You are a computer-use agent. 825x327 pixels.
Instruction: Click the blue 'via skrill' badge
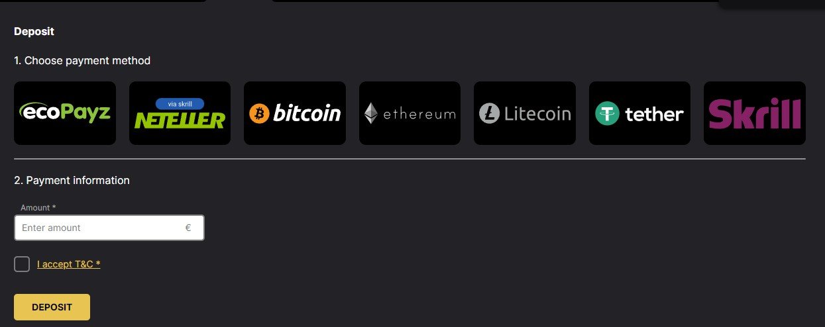click(180, 104)
